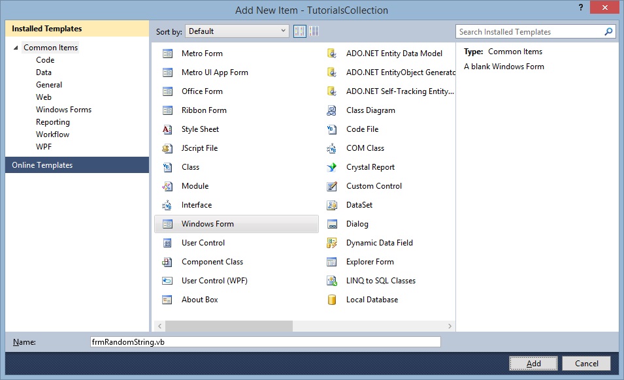Click the Office Form template icon
Screen dimensions: 624x380
point(167,91)
